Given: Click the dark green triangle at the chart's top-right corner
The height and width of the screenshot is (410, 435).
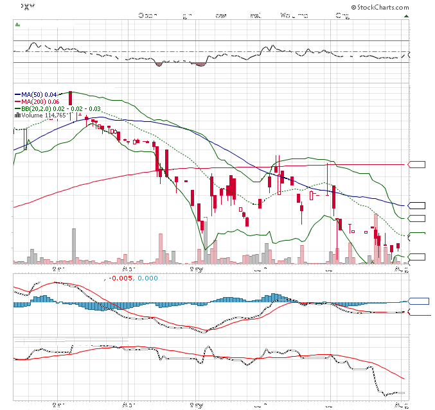Looking at the screenshot, I should tap(406, 16).
